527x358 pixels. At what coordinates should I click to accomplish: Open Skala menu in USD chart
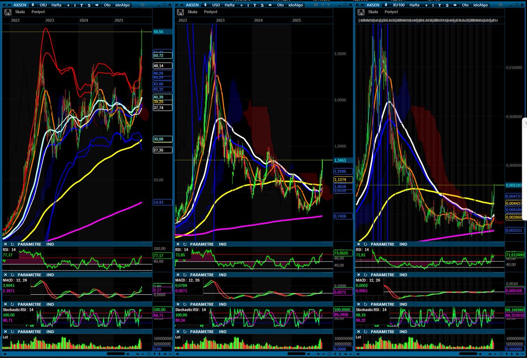(x=193, y=12)
